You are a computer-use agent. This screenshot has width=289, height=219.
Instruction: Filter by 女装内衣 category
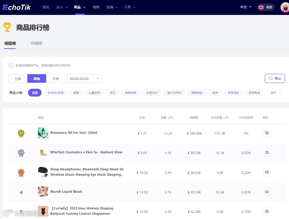coord(152,93)
